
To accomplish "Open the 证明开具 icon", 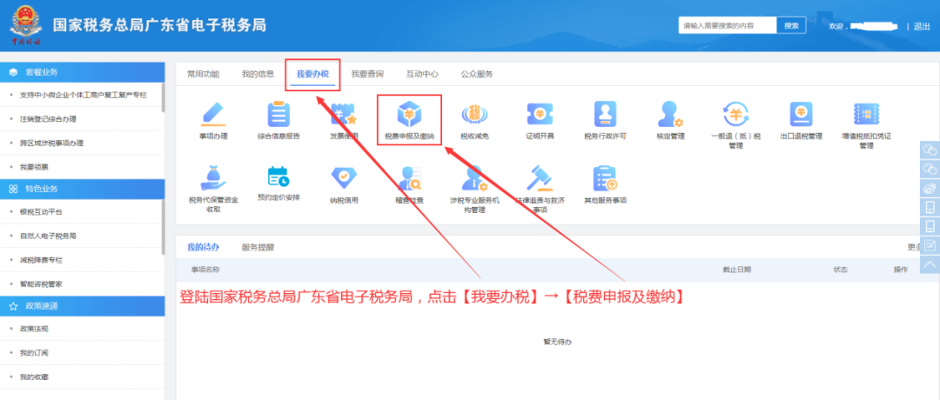I will [540, 114].
